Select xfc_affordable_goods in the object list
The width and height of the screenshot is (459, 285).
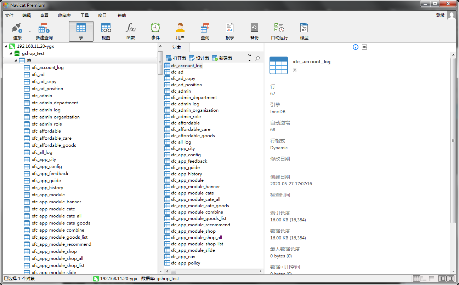click(x=193, y=136)
